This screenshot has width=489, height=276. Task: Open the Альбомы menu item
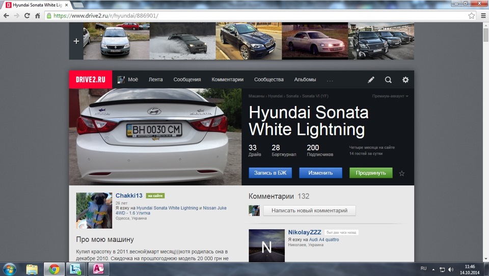305,79
